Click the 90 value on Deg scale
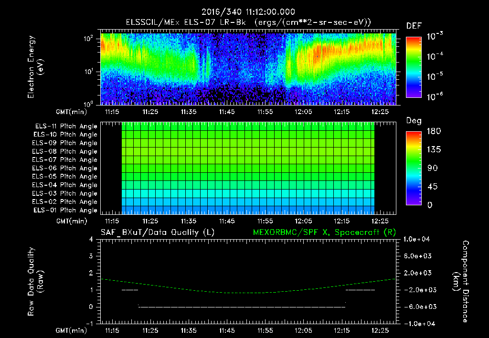 [x=433, y=169]
